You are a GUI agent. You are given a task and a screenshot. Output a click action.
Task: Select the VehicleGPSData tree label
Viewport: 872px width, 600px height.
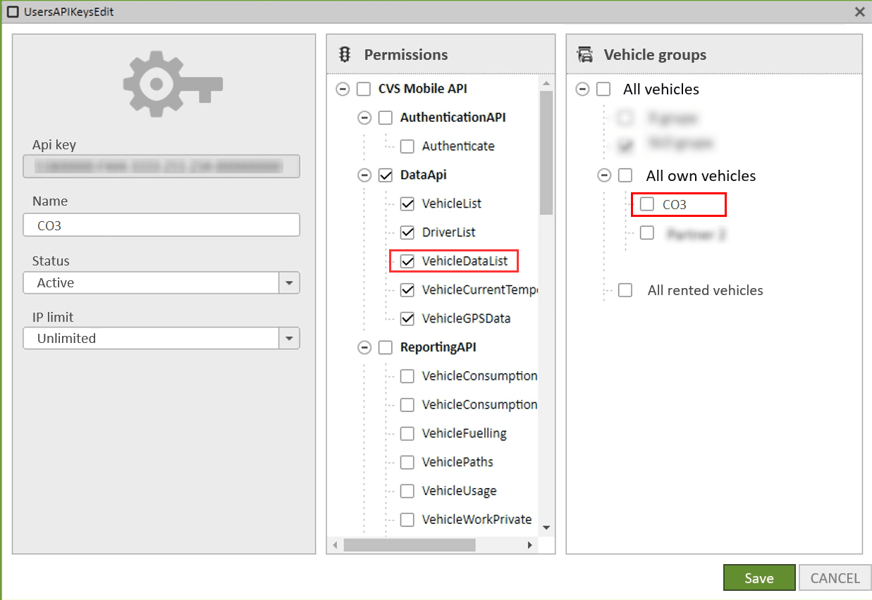[x=466, y=318]
